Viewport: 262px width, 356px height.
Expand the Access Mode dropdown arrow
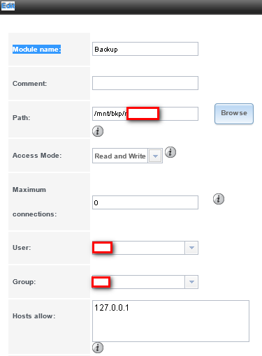[x=155, y=156]
